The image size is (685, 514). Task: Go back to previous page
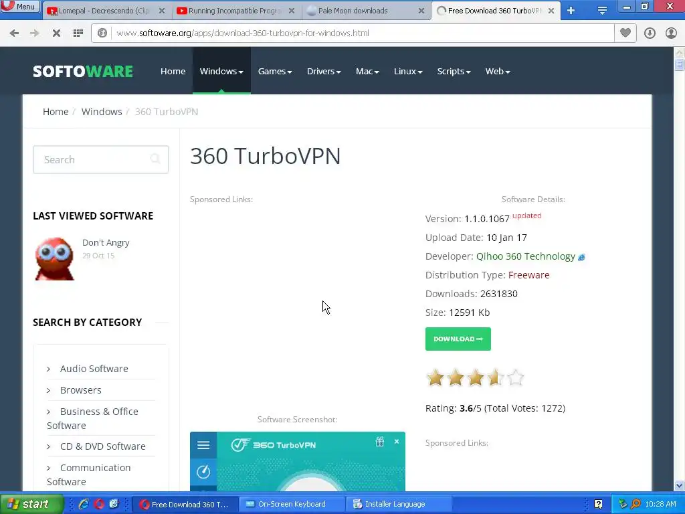click(14, 33)
